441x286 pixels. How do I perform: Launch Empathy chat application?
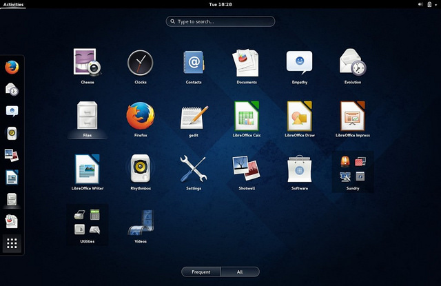click(299, 63)
